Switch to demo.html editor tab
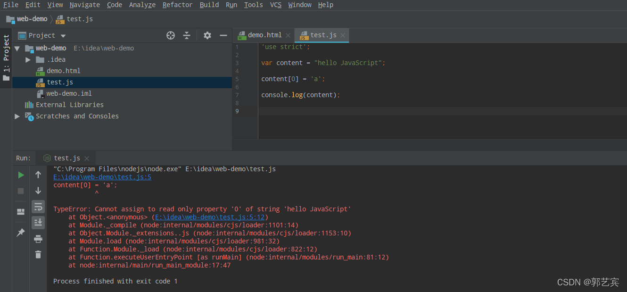 click(x=264, y=35)
